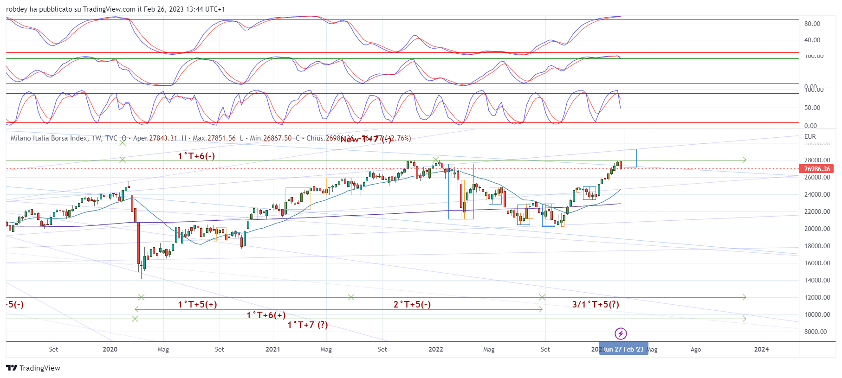Select the '2°T+5(-)' annotation

(412, 304)
